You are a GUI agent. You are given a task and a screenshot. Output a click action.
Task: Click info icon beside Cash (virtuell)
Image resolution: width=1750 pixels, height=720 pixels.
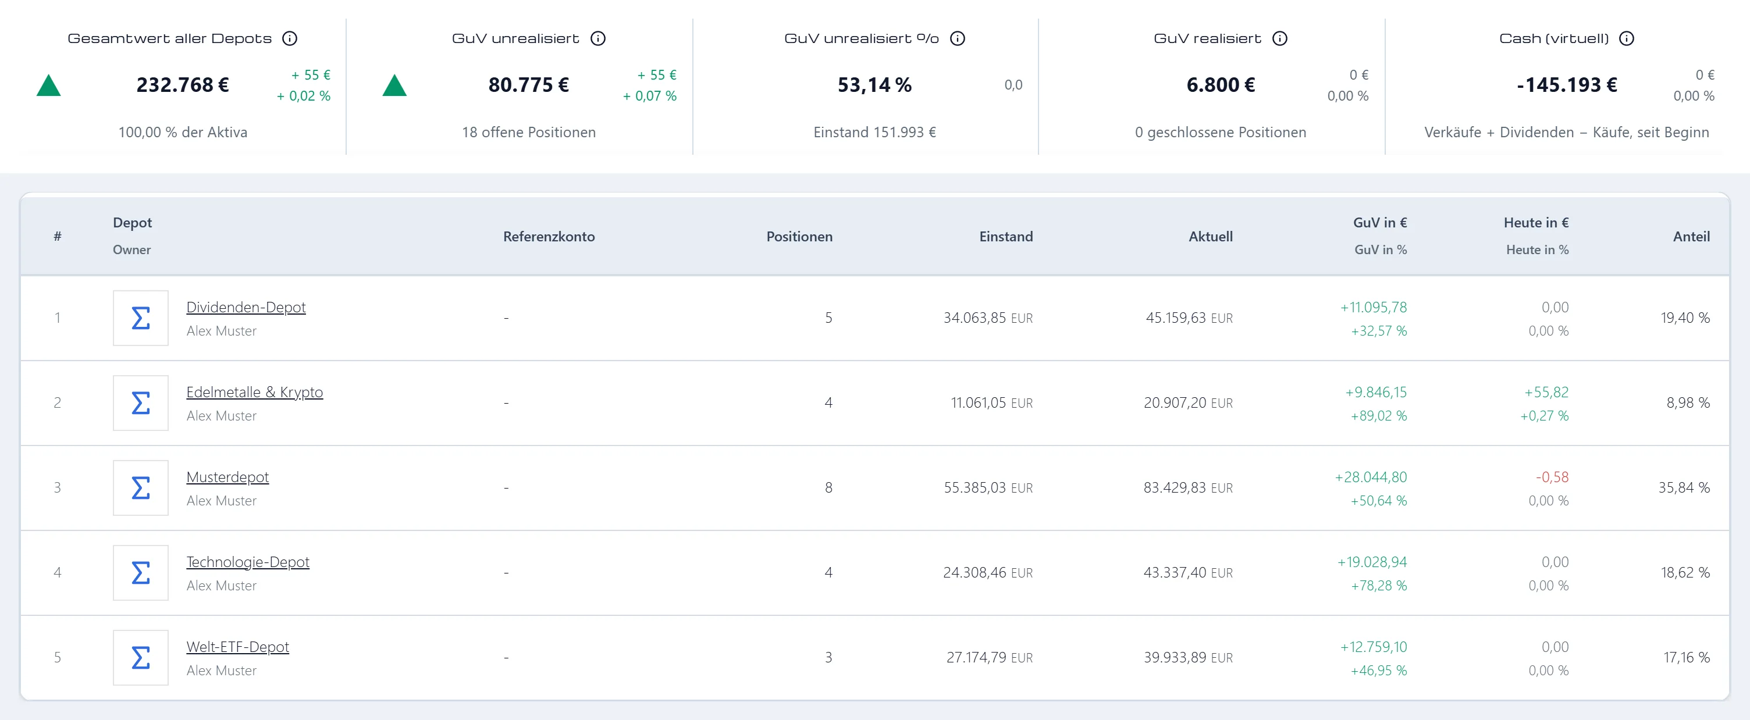1626,38
